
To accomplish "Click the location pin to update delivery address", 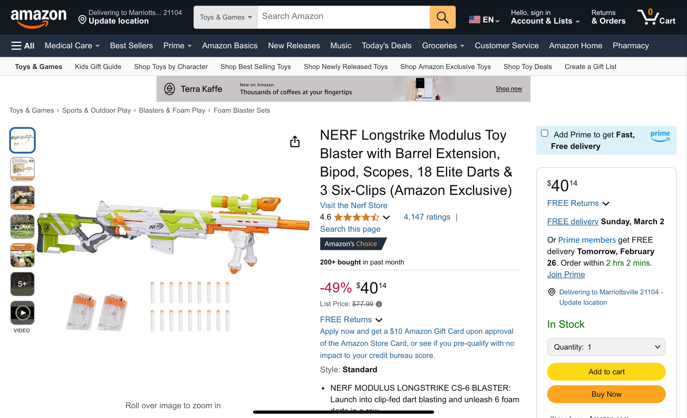I will click(83, 20).
